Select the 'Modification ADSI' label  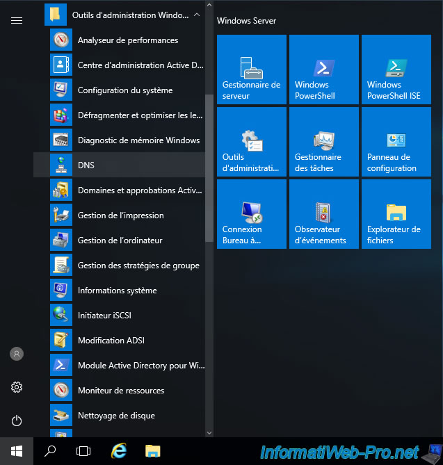point(111,341)
